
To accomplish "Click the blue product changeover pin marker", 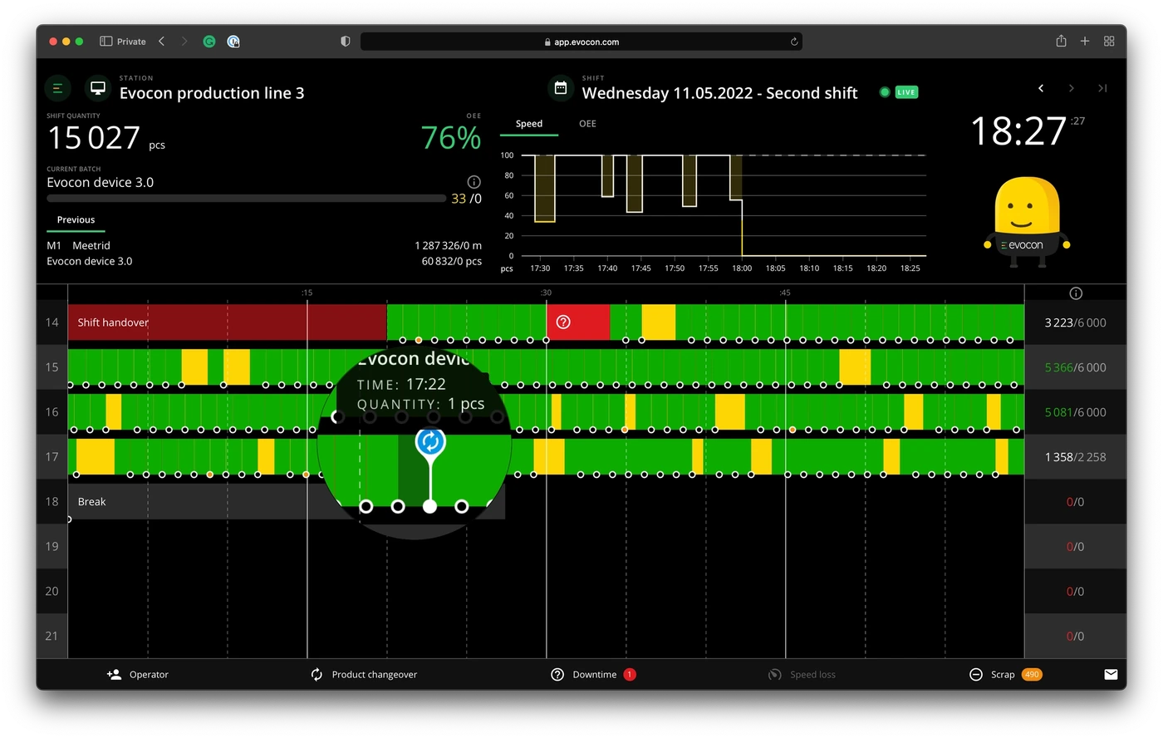I will (429, 441).
